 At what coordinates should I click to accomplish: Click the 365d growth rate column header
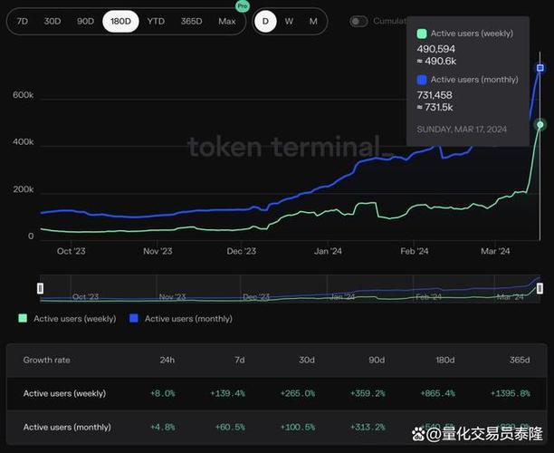(x=520, y=360)
